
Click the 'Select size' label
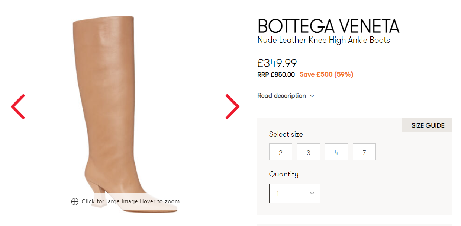click(x=286, y=134)
